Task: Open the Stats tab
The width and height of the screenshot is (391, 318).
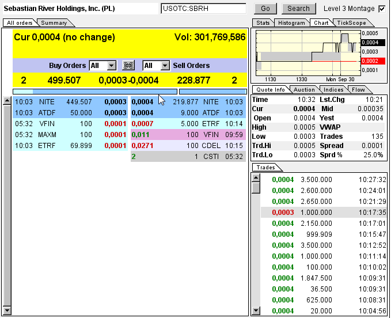Action: click(x=263, y=23)
